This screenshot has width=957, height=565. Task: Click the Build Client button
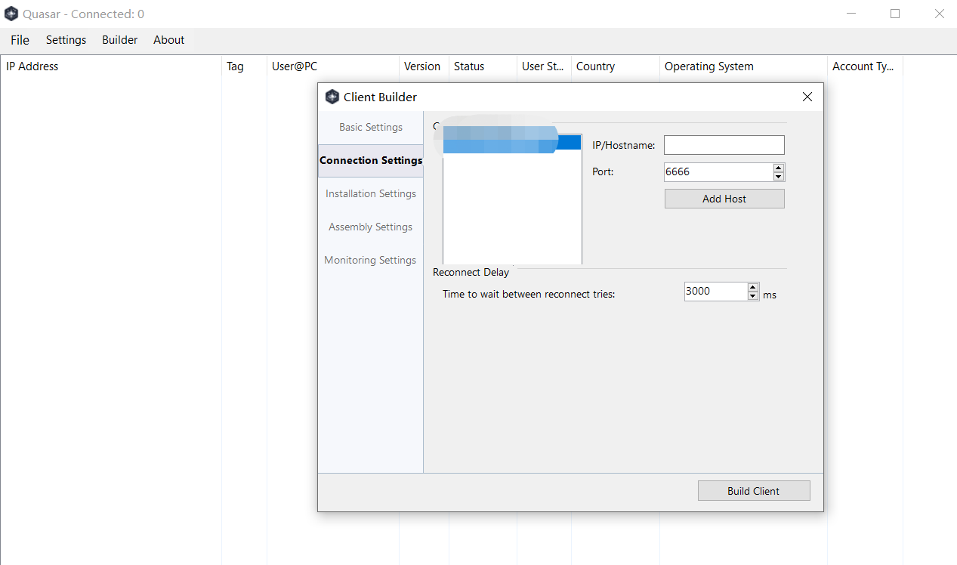tap(754, 491)
